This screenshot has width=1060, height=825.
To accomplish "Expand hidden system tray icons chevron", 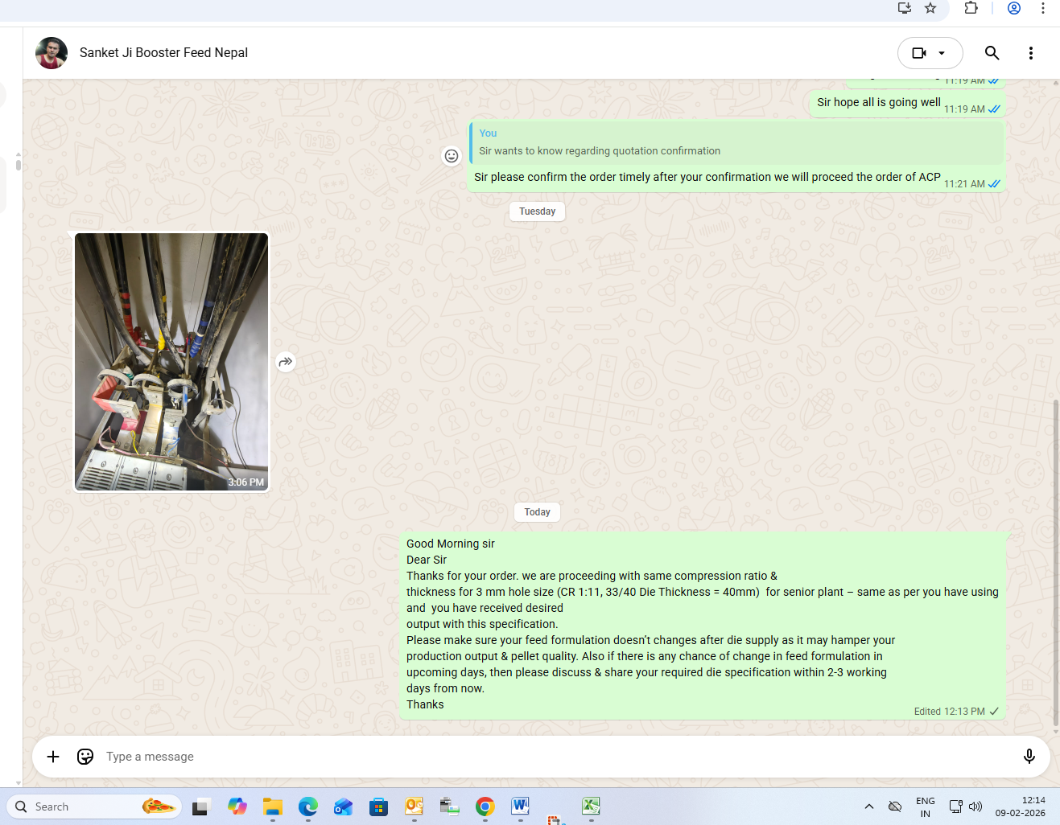I will click(x=869, y=807).
